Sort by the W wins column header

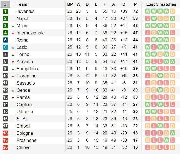(78, 4)
